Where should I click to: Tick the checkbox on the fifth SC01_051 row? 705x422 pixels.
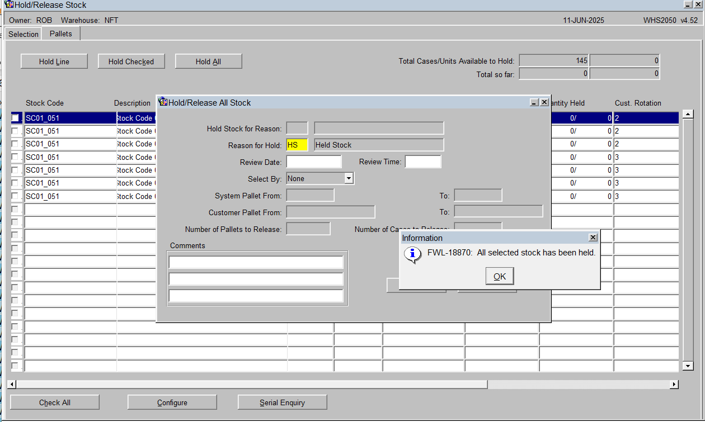16,170
